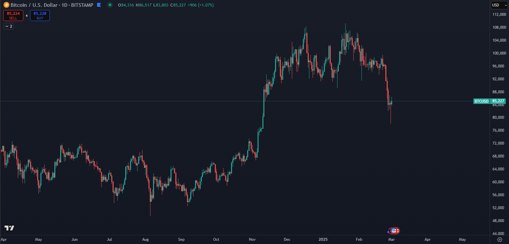Click the 100,000 price axis label
Screen dimensions: 509x244
pyautogui.click(x=499, y=53)
